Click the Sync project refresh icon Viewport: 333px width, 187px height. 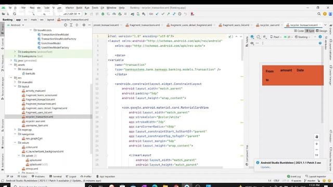coord(15,14)
